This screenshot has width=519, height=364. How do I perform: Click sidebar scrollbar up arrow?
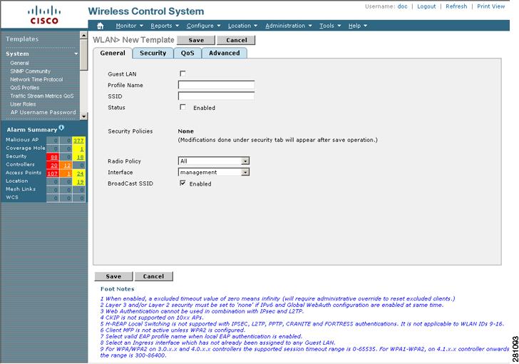83,35
